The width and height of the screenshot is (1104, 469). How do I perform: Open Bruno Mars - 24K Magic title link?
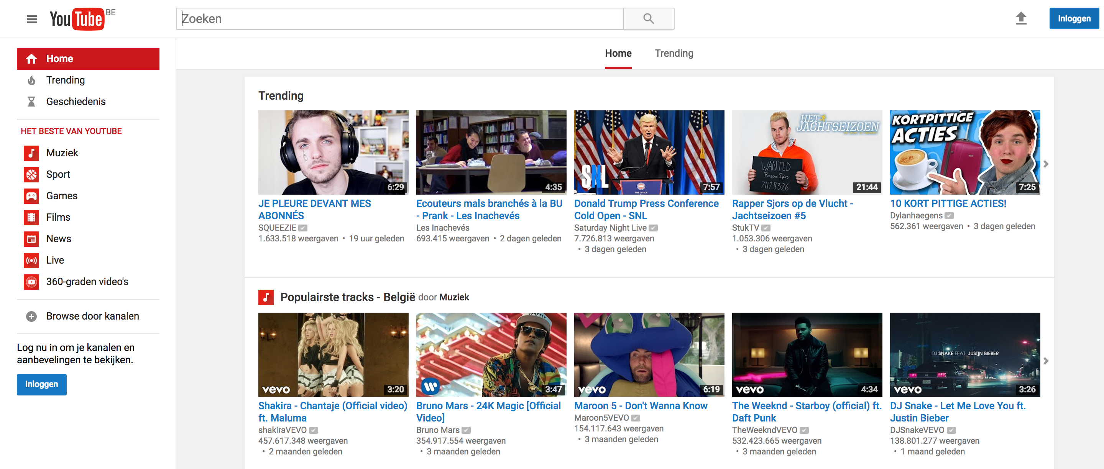[x=489, y=412]
